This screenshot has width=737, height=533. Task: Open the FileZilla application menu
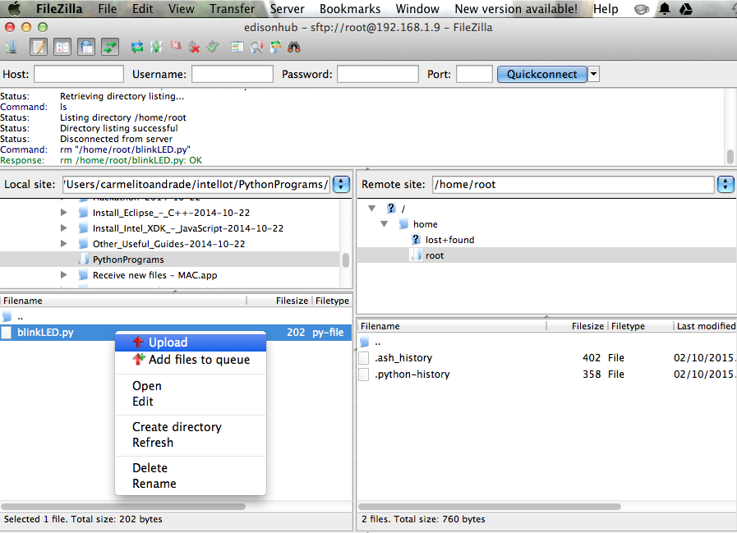click(59, 9)
